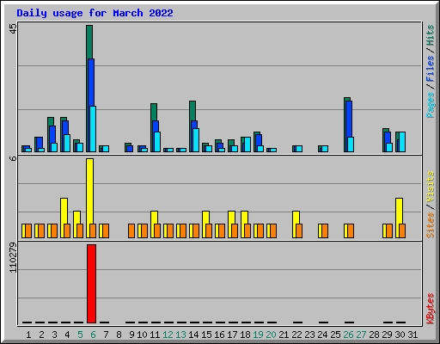The height and width of the screenshot is (344, 440).
Task: Click green day 6 on the x-axis
Action: [93, 335]
